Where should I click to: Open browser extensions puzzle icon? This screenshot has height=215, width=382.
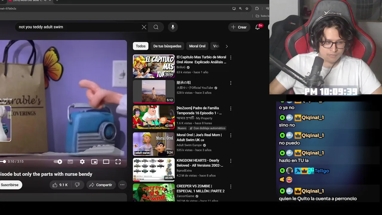coord(257,9)
